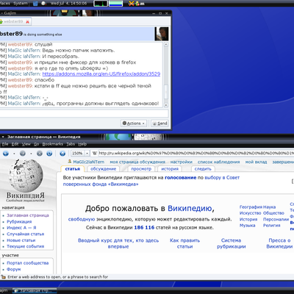
Task: Click the orange X tray icon in top panel
Action: (x=132, y=4)
